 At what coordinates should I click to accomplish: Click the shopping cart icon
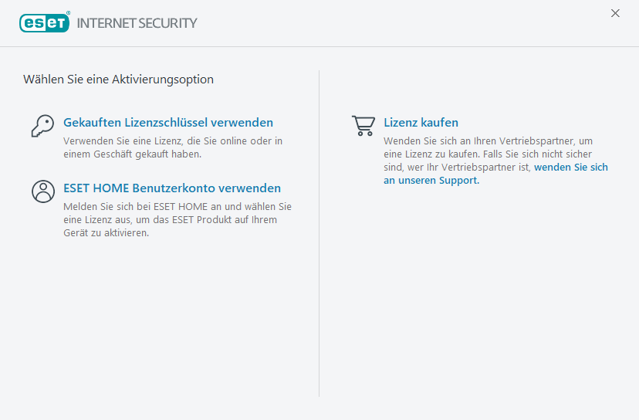tap(363, 126)
